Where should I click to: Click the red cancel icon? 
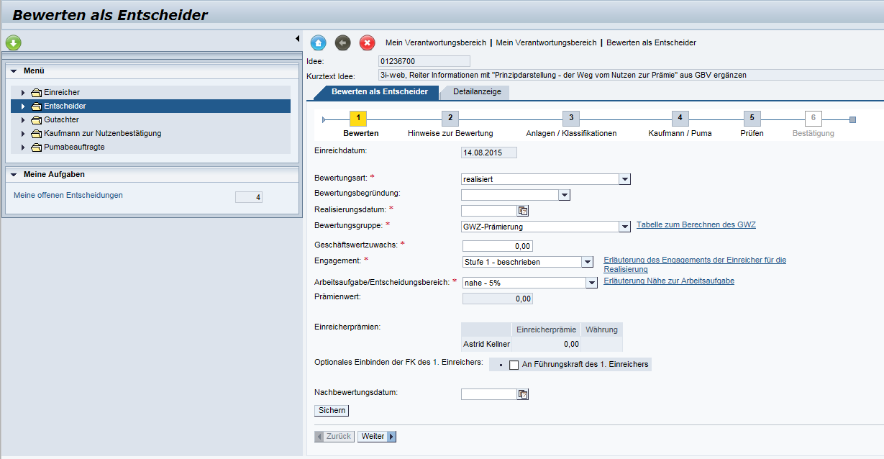[x=367, y=42]
